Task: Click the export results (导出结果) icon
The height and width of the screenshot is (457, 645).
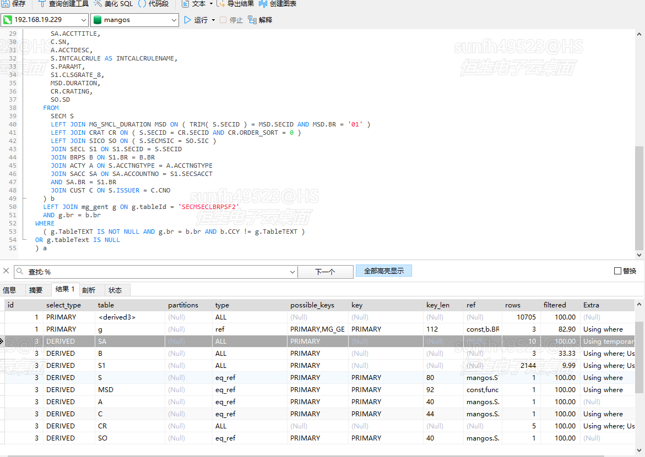Action: [x=221, y=4]
